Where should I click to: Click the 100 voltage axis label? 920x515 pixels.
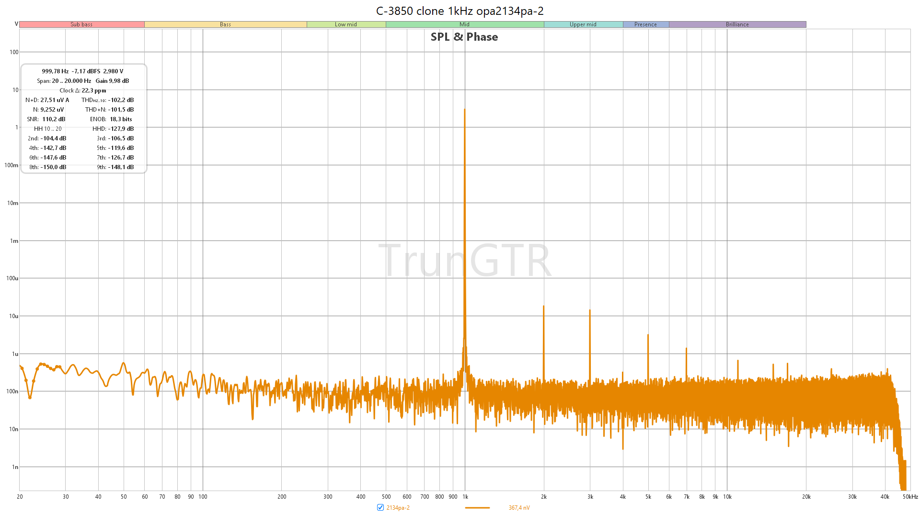pyautogui.click(x=14, y=52)
